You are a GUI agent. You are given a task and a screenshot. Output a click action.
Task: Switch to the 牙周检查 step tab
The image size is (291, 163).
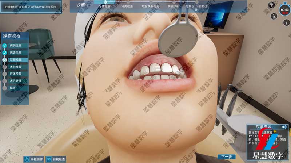[x=127, y=6]
